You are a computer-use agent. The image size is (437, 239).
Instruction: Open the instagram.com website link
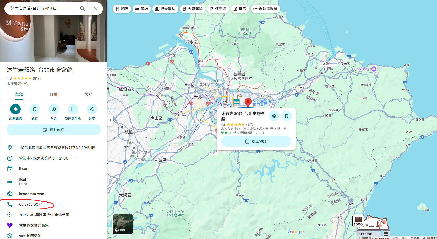(x=32, y=194)
